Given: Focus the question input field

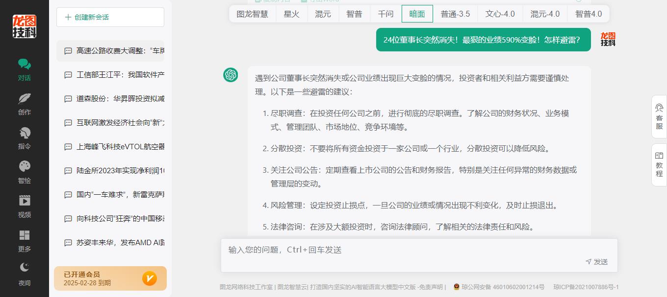Looking at the screenshot, I should [x=419, y=250].
